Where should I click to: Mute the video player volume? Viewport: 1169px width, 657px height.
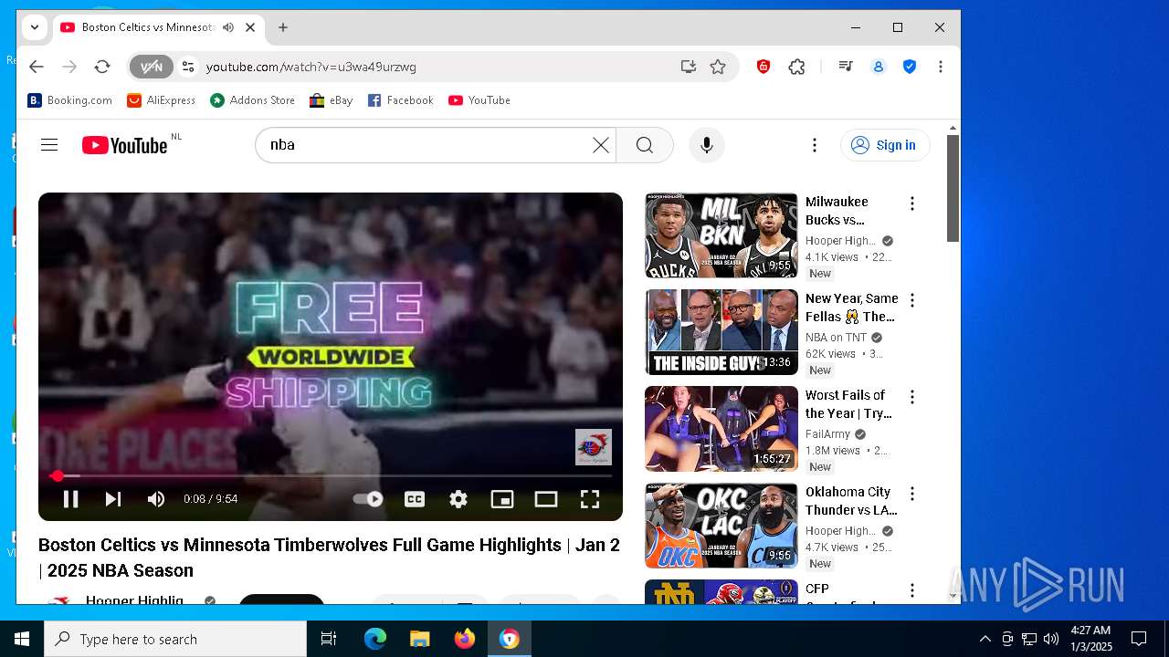tap(156, 499)
